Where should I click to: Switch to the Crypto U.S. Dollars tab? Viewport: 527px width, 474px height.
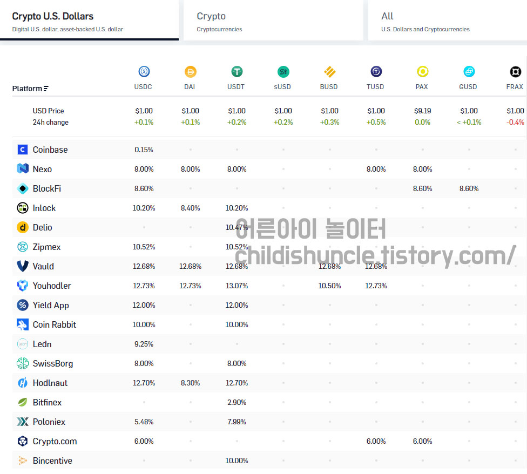89,20
